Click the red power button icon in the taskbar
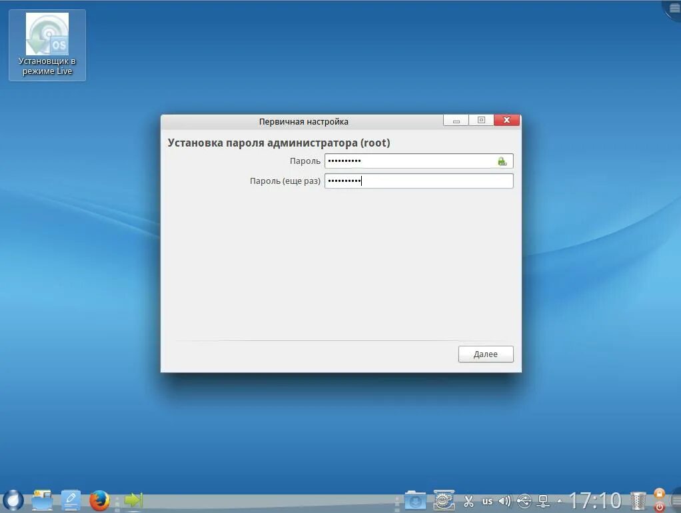Image resolution: width=681 pixels, height=513 pixels. 659,506
